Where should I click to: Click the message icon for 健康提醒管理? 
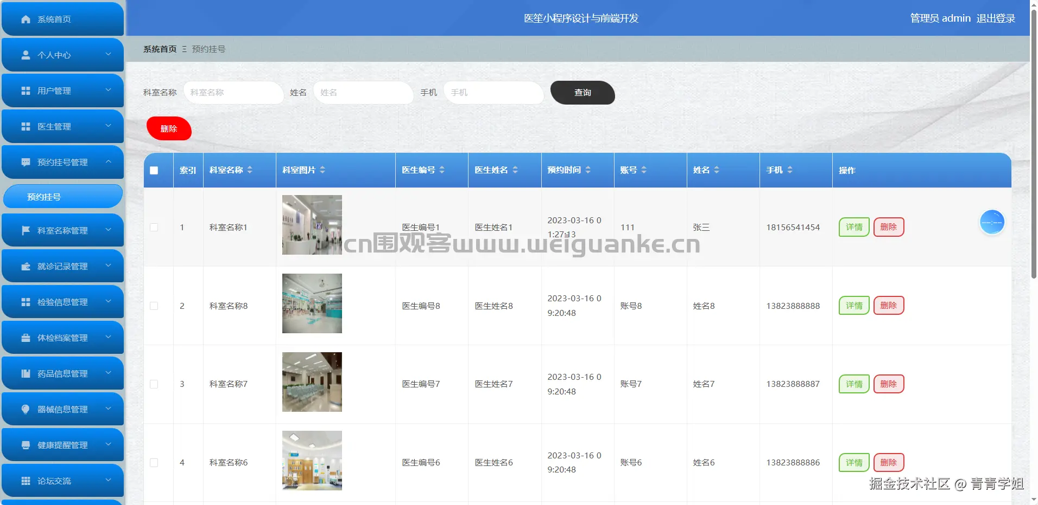click(26, 445)
